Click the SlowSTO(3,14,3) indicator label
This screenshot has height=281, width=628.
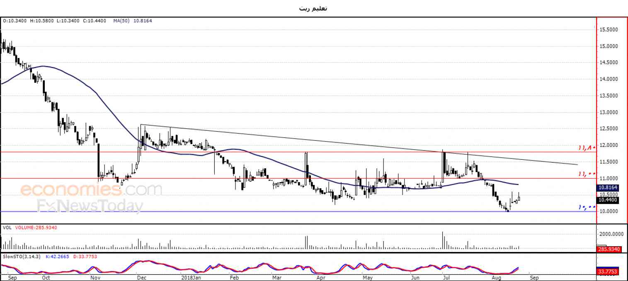pos(21,257)
